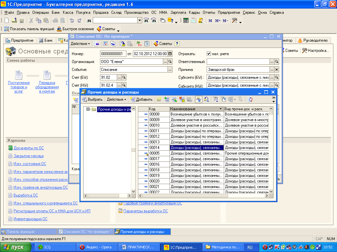Click the undo arrow in main toolbar
Image resolution: width=337 pixels, height=252 pixels.
[x=72, y=21]
